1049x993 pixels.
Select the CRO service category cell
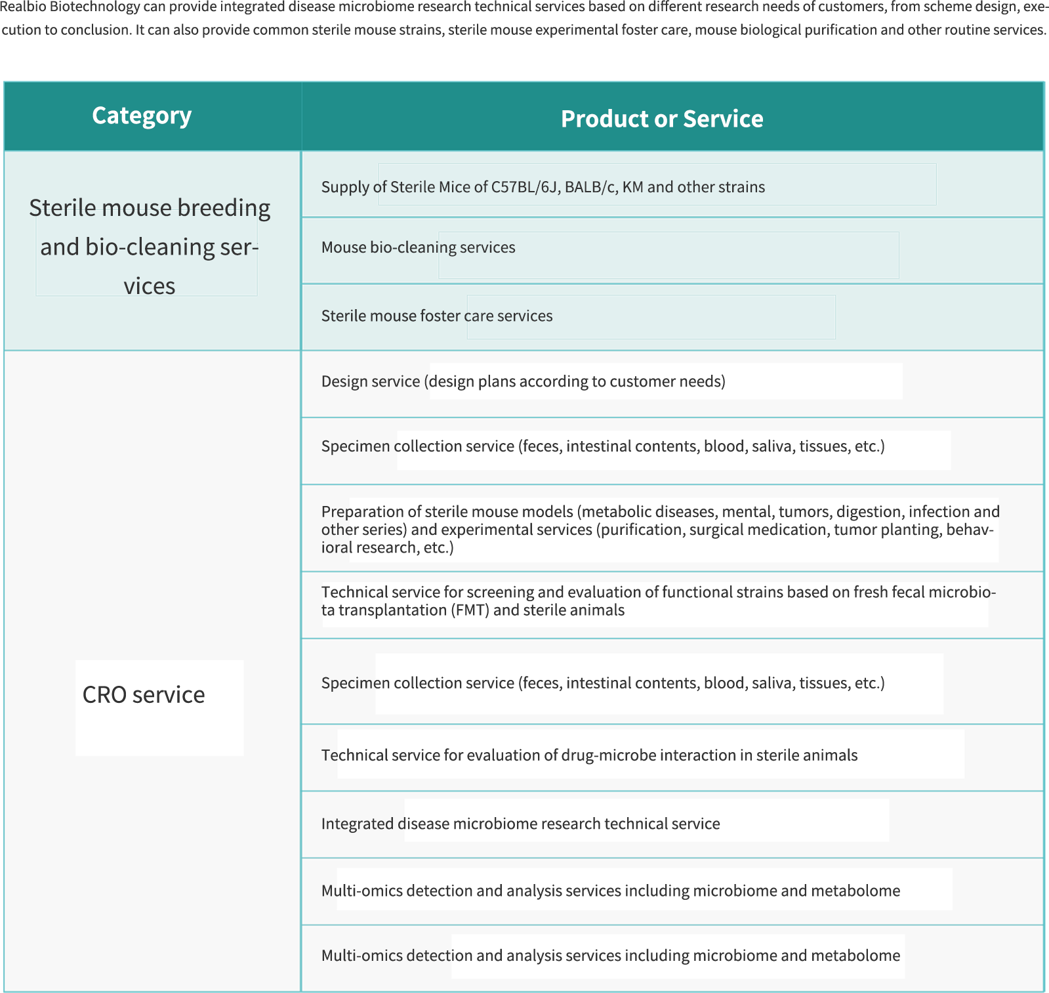pyautogui.click(x=144, y=694)
